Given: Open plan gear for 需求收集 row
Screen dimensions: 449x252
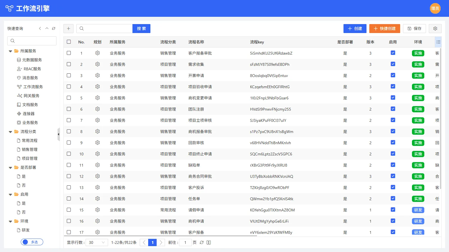Looking at the screenshot, I should point(97,64).
